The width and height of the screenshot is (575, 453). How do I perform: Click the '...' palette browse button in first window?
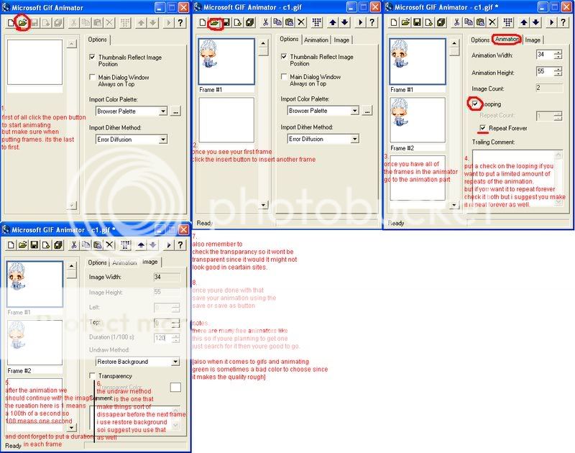[176, 111]
